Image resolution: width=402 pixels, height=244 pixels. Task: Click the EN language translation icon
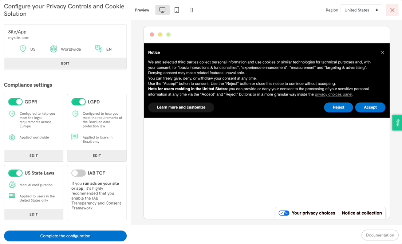99,49
